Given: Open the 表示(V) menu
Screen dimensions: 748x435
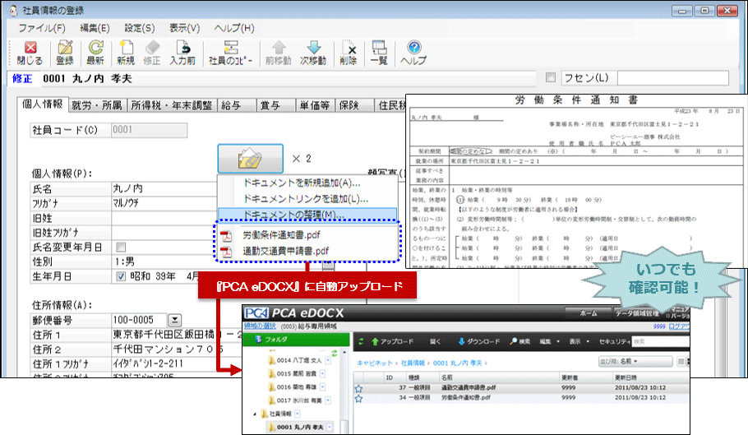Looking at the screenshot, I should tap(185, 28).
